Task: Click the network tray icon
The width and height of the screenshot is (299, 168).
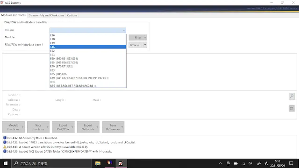Action: pyautogui.click(x=243, y=163)
